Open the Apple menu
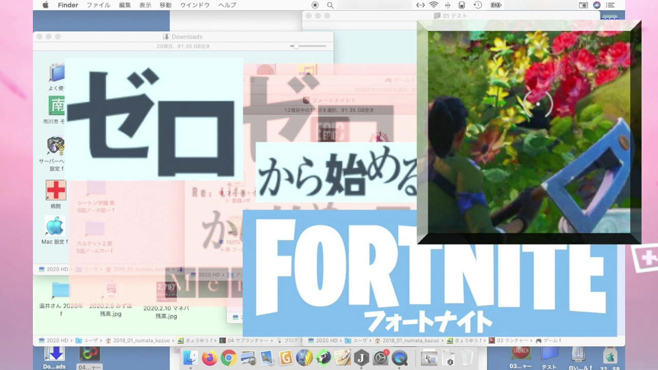This screenshot has width=658, height=370. click(x=45, y=5)
